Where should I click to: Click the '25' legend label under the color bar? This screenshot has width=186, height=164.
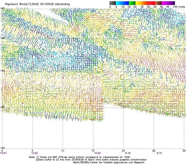(x=142, y=7)
